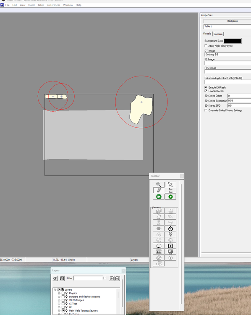This screenshot has height=315, width=251.
Task: Expand the Main Walls Targets Saucers node
Action: (59, 310)
